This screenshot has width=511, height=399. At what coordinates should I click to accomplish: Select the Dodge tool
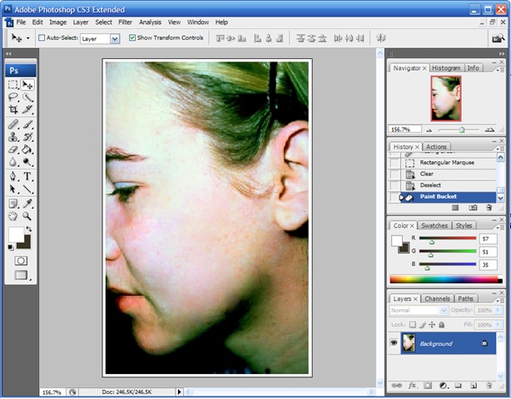pyautogui.click(x=27, y=162)
